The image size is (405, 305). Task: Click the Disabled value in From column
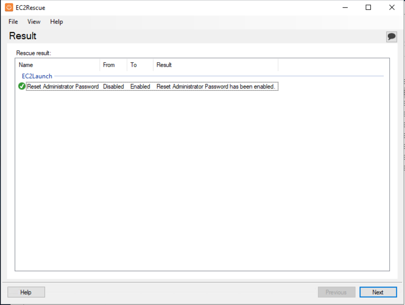(x=113, y=86)
